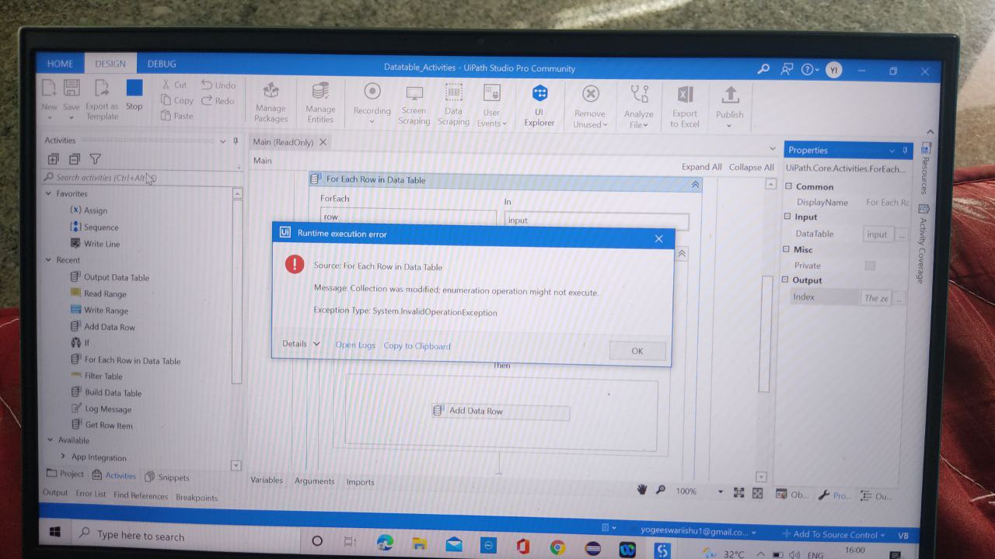Viewport: 995px width, 559px height.
Task: Close the Runtime execution error dialog
Action: pos(659,238)
